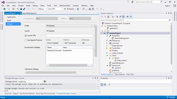Click the debug page vertical scrollbar
Screen dimensions: 177x99
tap(96, 41)
